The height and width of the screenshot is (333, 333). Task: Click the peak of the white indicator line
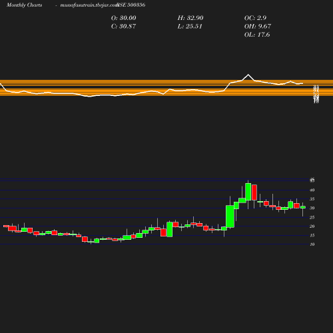[248, 75]
